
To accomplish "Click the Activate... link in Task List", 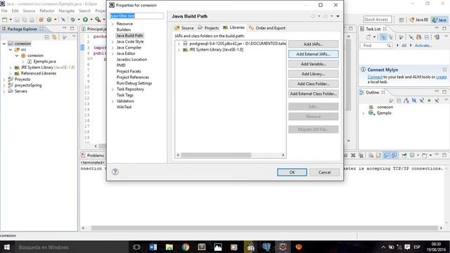I will 423,46.
